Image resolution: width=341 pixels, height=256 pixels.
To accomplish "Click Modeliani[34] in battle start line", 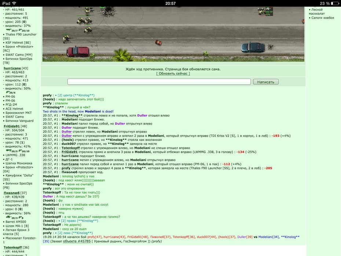I will click(268, 237).
